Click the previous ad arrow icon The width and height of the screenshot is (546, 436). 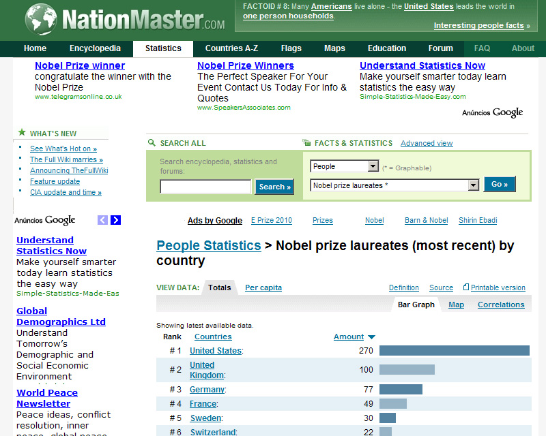[102, 220]
